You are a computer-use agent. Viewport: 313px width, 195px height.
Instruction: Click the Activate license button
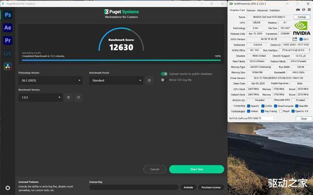(188, 187)
